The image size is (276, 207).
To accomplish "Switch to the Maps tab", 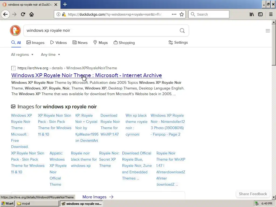I will pos(101,43).
